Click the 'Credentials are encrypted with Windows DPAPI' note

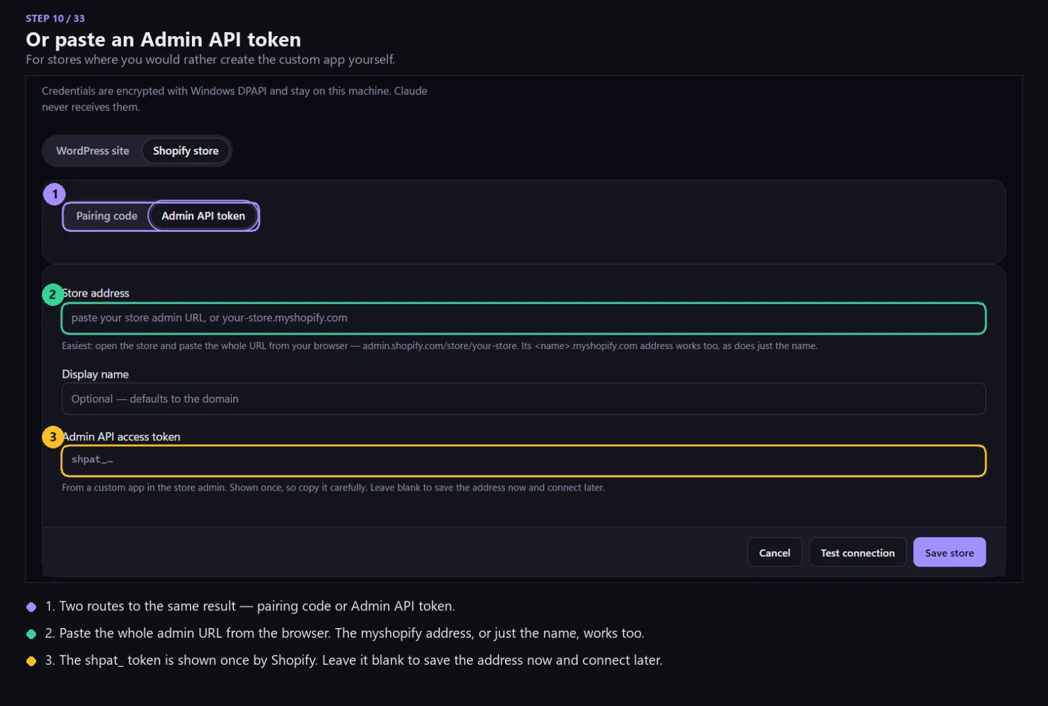coord(234,99)
